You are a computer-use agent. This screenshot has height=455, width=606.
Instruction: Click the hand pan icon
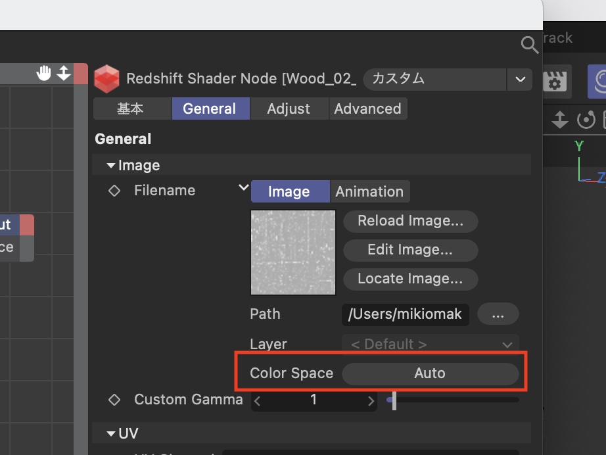tap(44, 73)
